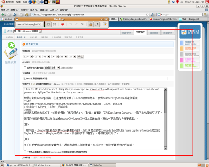Select the XVidCap capture area picker tool
209x167 pixels.
tap(97, 24)
